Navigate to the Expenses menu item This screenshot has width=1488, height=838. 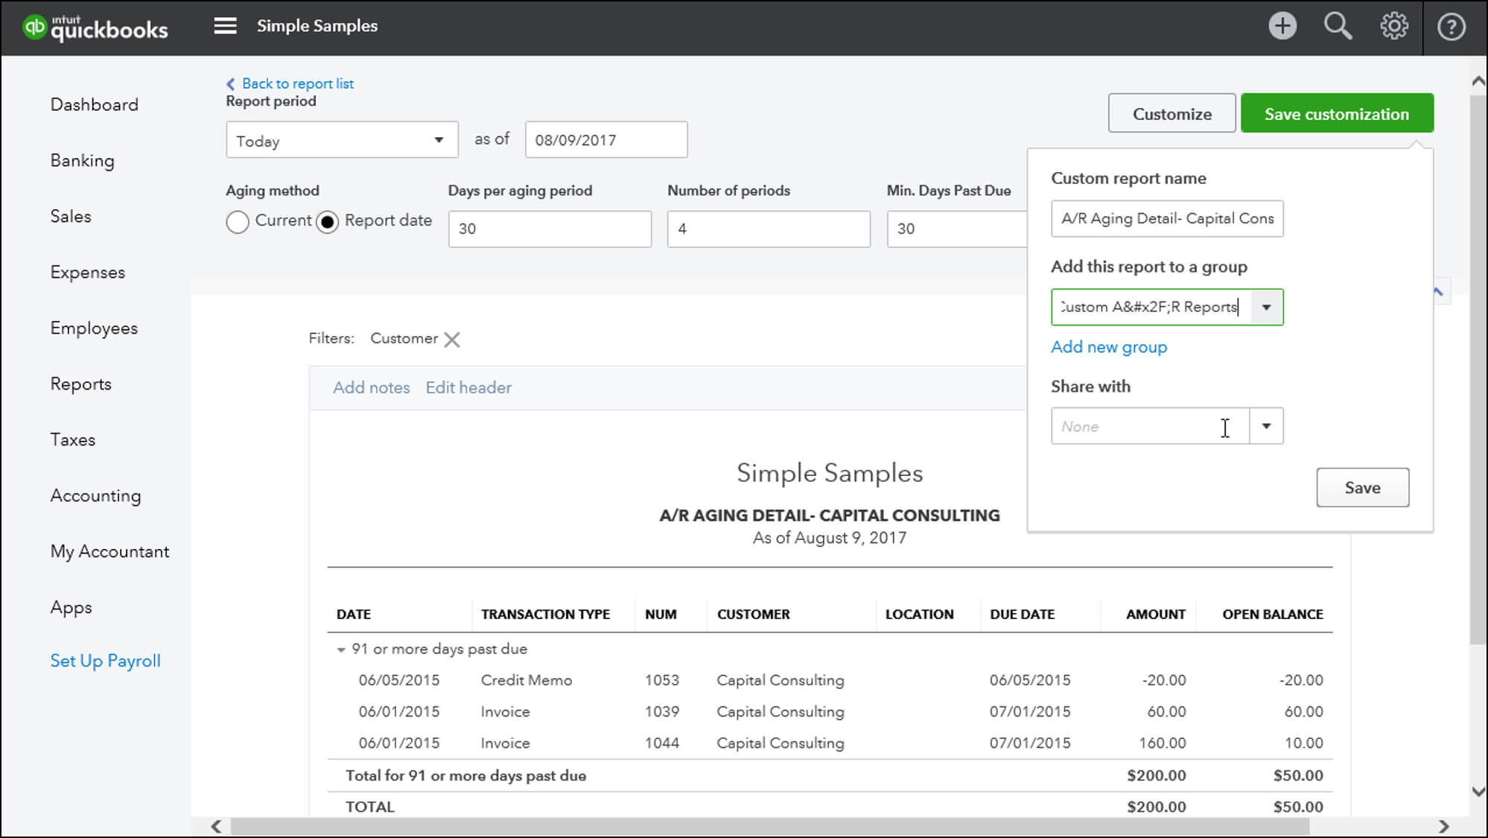coord(88,272)
